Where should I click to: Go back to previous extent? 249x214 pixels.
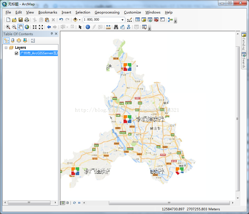49,27
